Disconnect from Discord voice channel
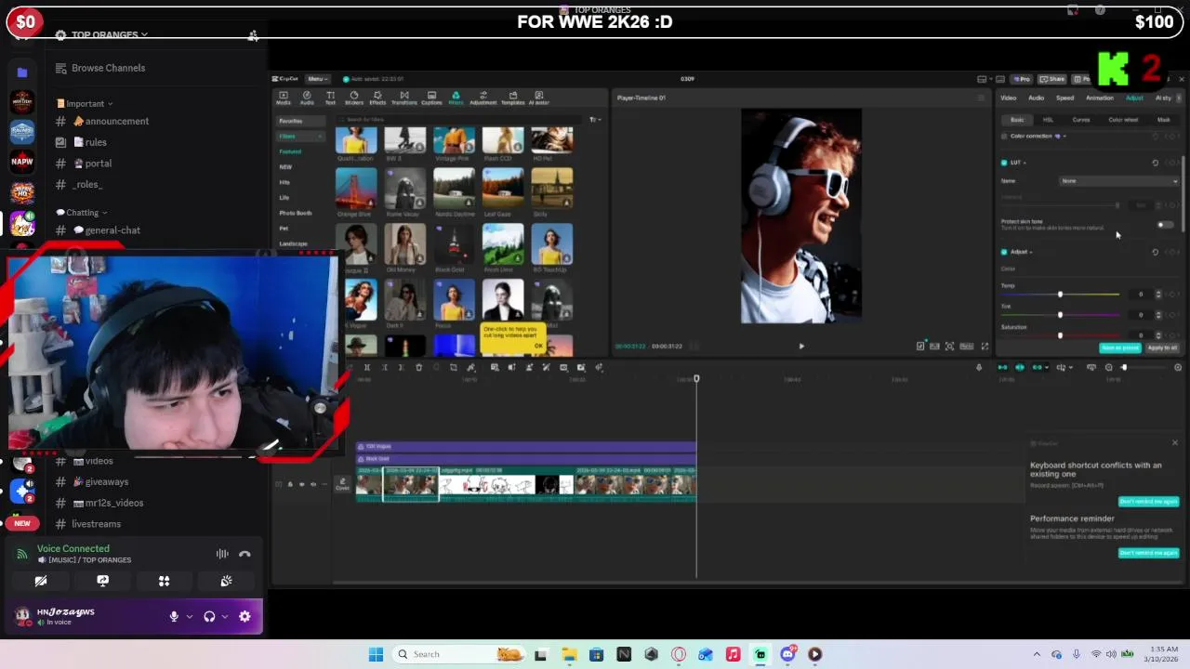1190x669 pixels. coord(245,554)
